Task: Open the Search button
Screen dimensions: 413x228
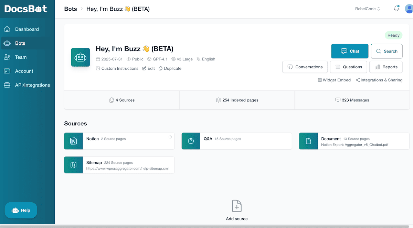Action: [386, 51]
